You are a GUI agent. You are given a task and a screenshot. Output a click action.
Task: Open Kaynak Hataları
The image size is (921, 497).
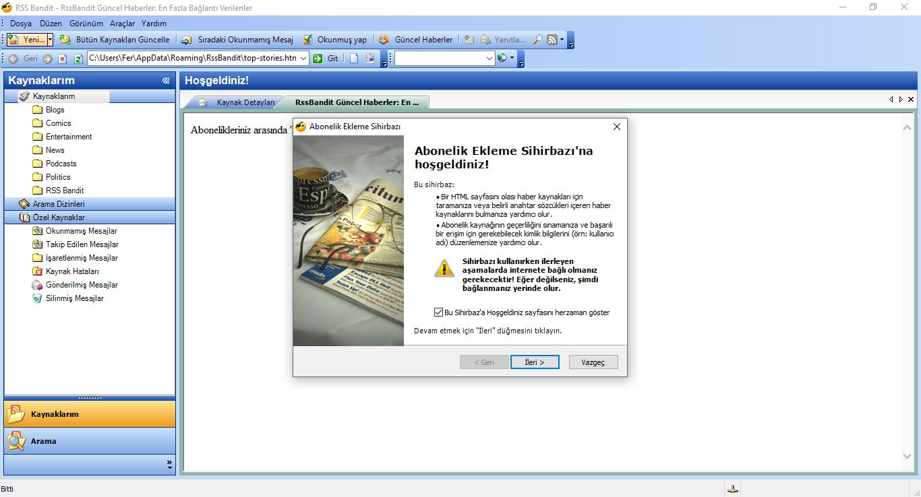[72, 271]
